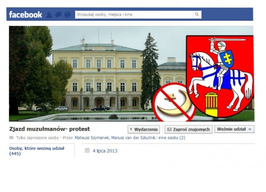Screen dimensions: 266x192
Task: Click the Facebook logo
Action: tap(25, 15)
